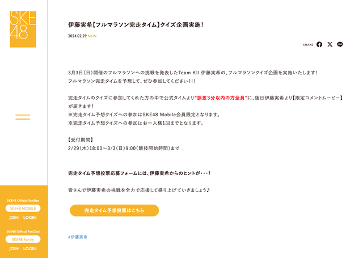Screen dimensions: 363x258
Task: Share article on Facebook
Action: [319, 44]
